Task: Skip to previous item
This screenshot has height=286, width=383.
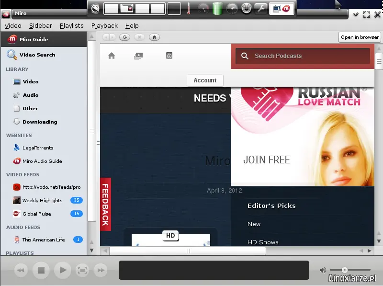Action: (21, 270)
